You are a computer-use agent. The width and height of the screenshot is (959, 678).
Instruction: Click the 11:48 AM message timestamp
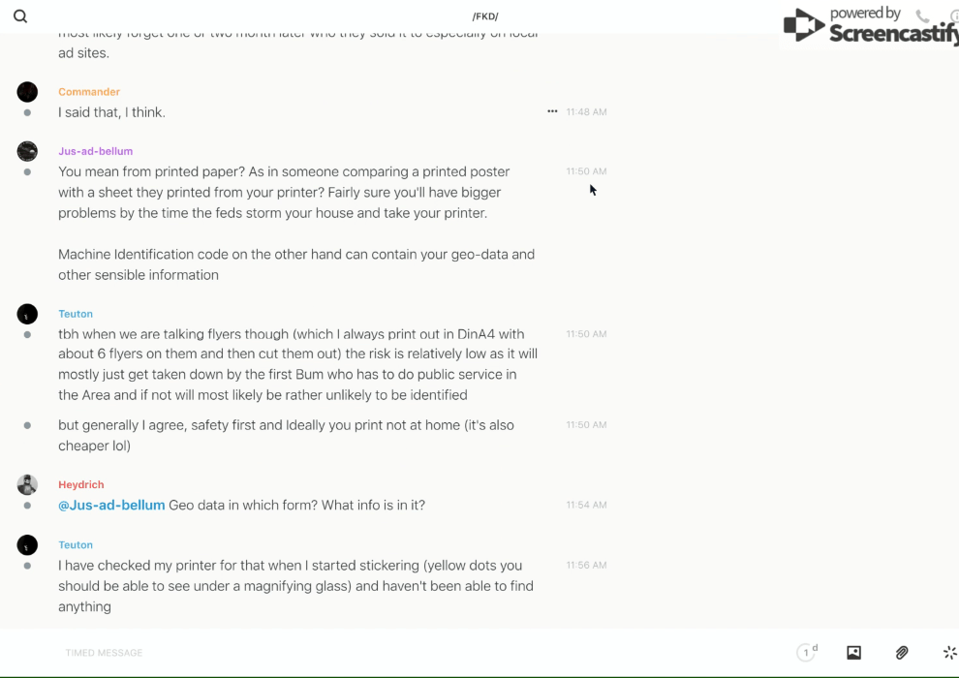point(586,112)
